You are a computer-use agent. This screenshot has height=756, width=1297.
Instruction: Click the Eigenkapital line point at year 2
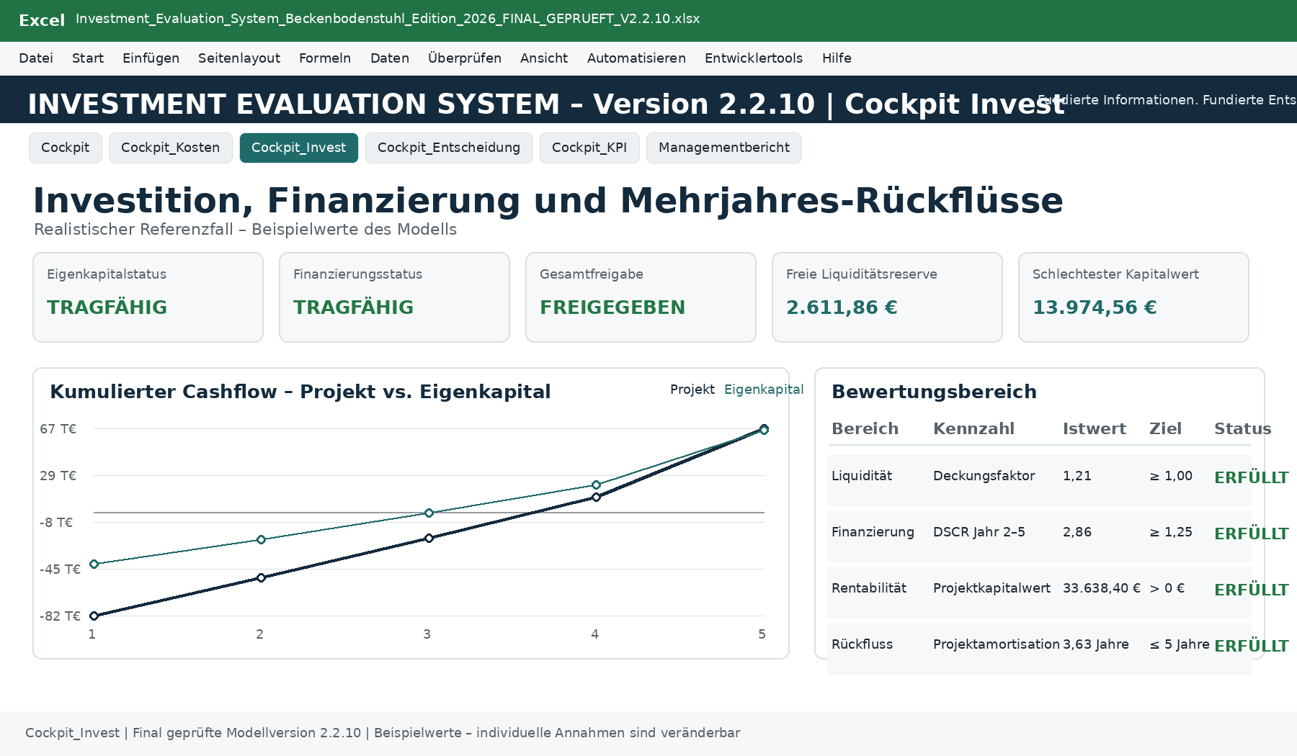click(261, 539)
